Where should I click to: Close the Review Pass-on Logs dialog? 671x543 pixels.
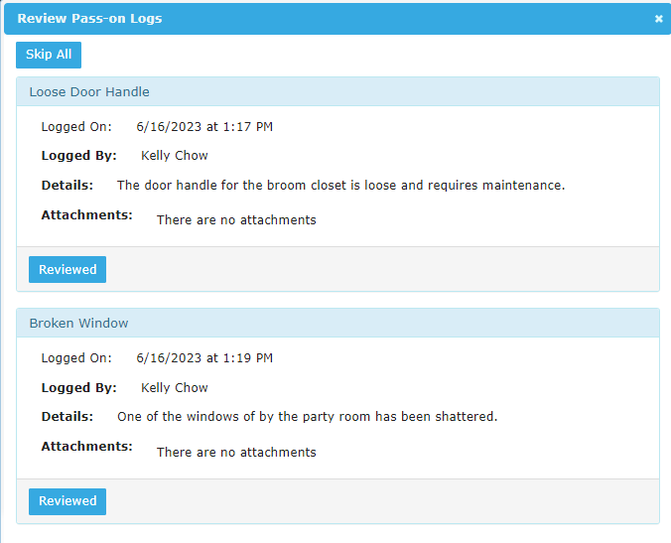pyautogui.click(x=658, y=19)
